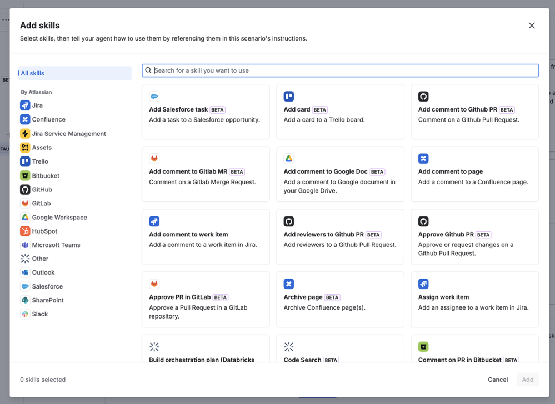555x404 pixels.
Task: Filter skills by Google Workspace
Action: (x=59, y=218)
